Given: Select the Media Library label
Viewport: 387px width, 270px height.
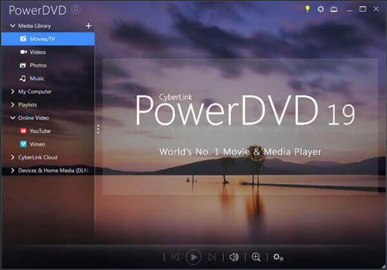Looking at the screenshot, I should click(35, 26).
